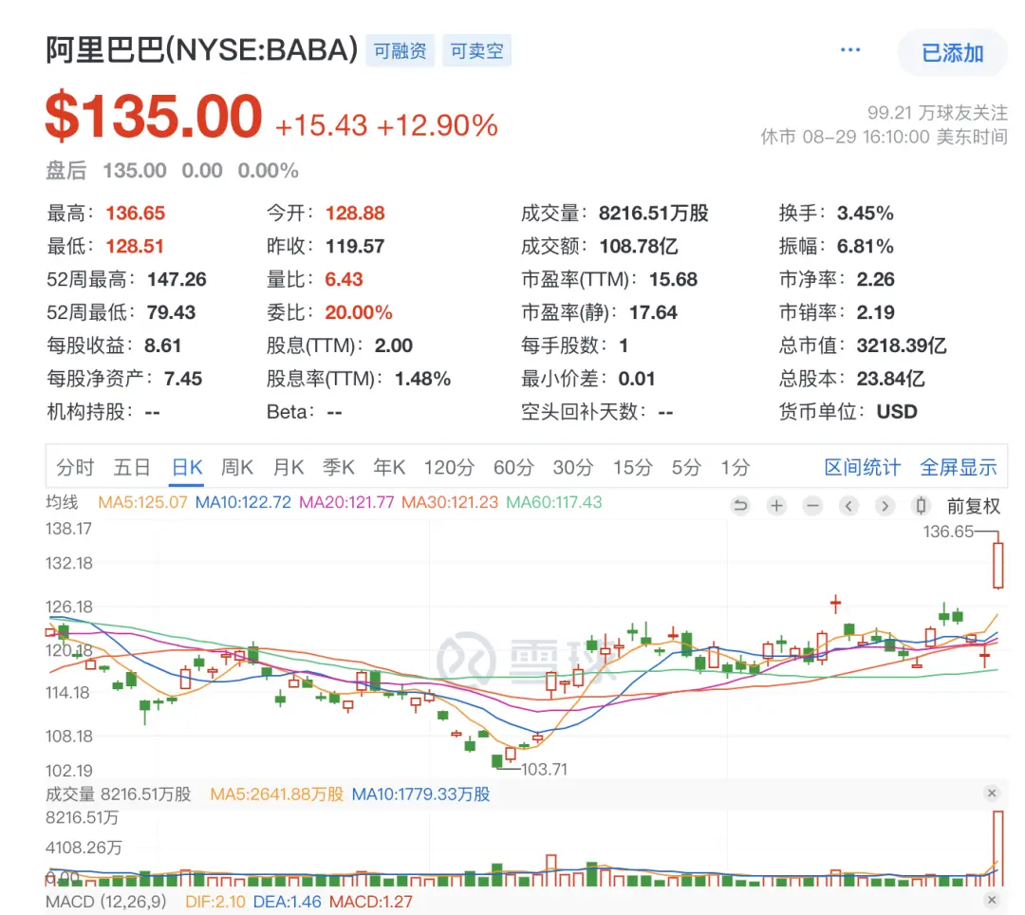This screenshot has width=1025, height=915.
Task: Click the 阿里巴巴(NYSE:BABA) stock title
Action: (202, 49)
